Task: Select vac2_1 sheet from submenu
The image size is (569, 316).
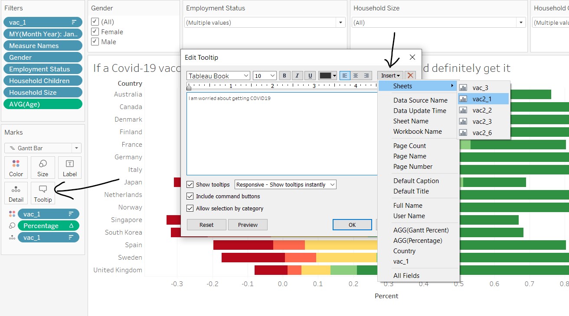Action: click(x=482, y=99)
